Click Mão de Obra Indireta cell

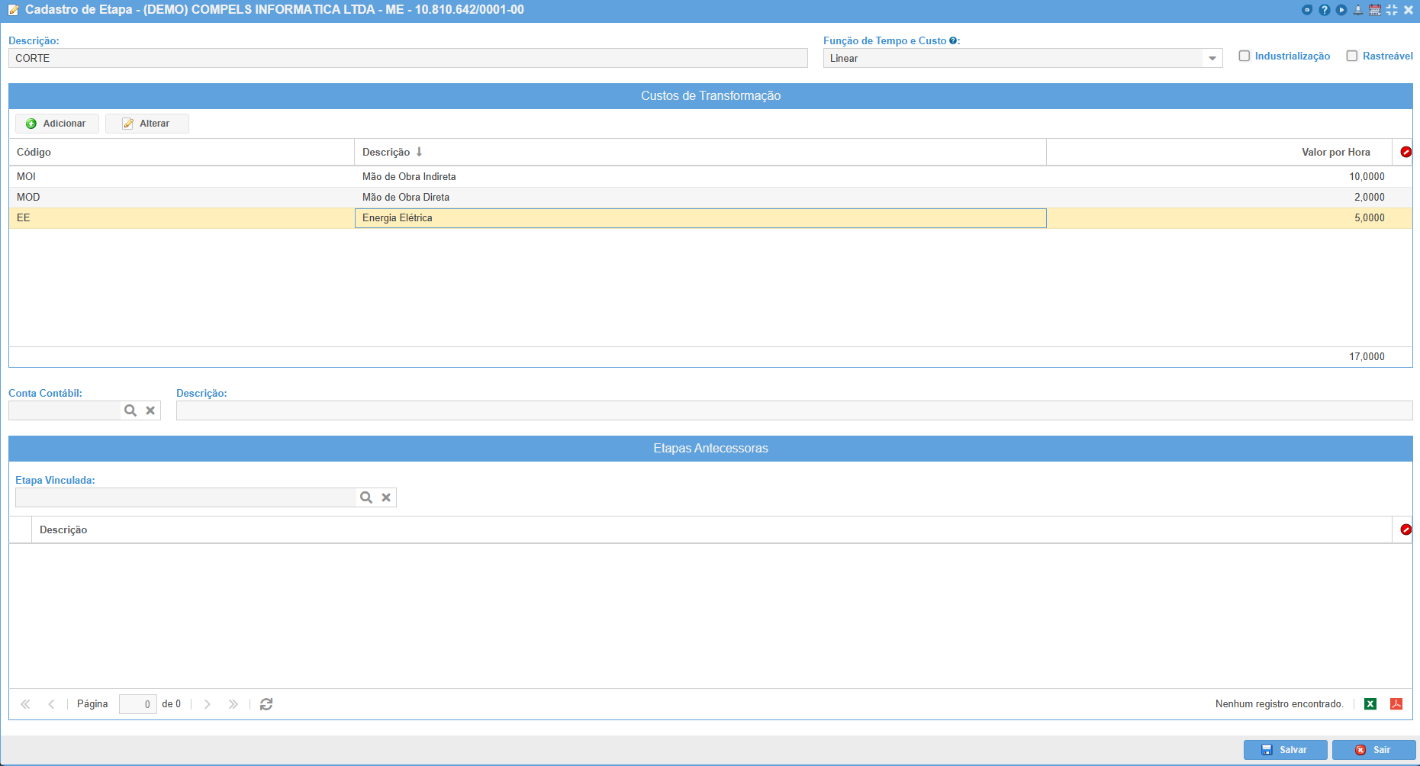click(700, 176)
